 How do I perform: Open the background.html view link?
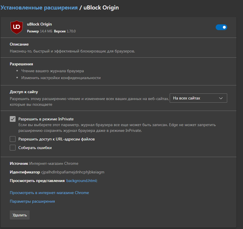click(82, 181)
